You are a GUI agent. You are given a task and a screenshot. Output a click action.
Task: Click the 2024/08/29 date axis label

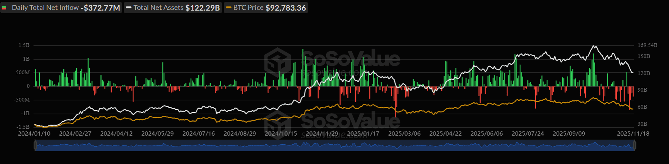point(240,134)
